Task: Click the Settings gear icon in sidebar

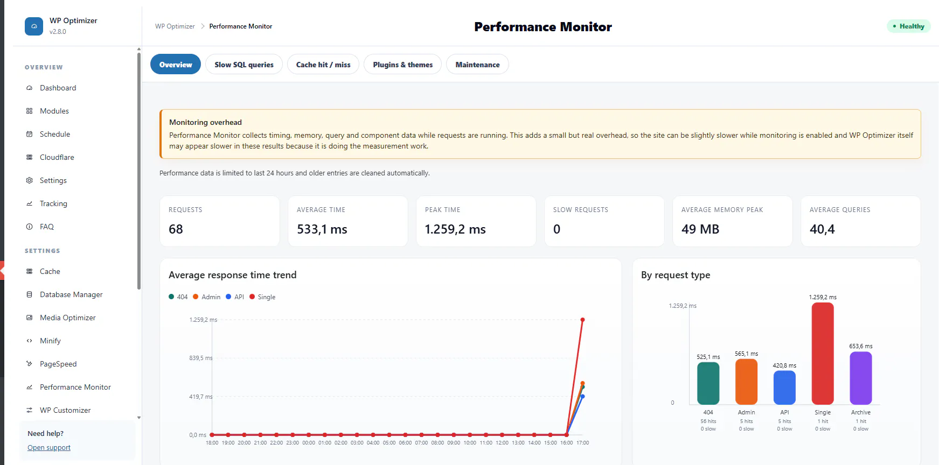Action: [x=30, y=180]
